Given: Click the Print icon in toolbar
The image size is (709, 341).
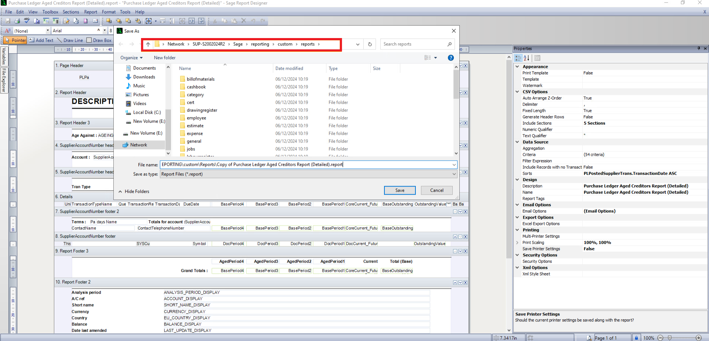Looking at the screenshot, I should (x=17, y=21).
